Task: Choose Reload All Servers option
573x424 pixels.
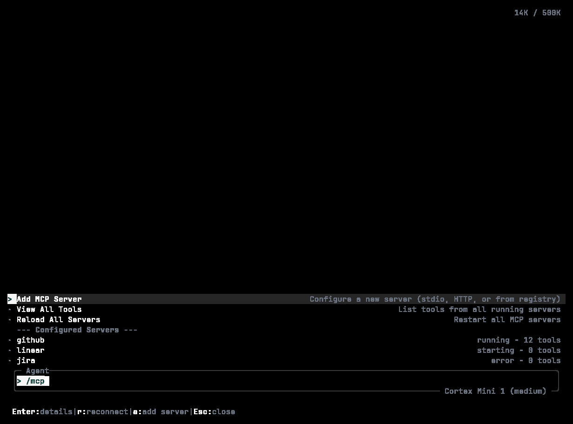Action: click(x=286, y=319)
